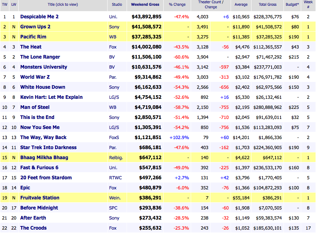Viewport: 317px width, 235px height.
Task: Click the Man of Steel link
Action: click(35, 107)
